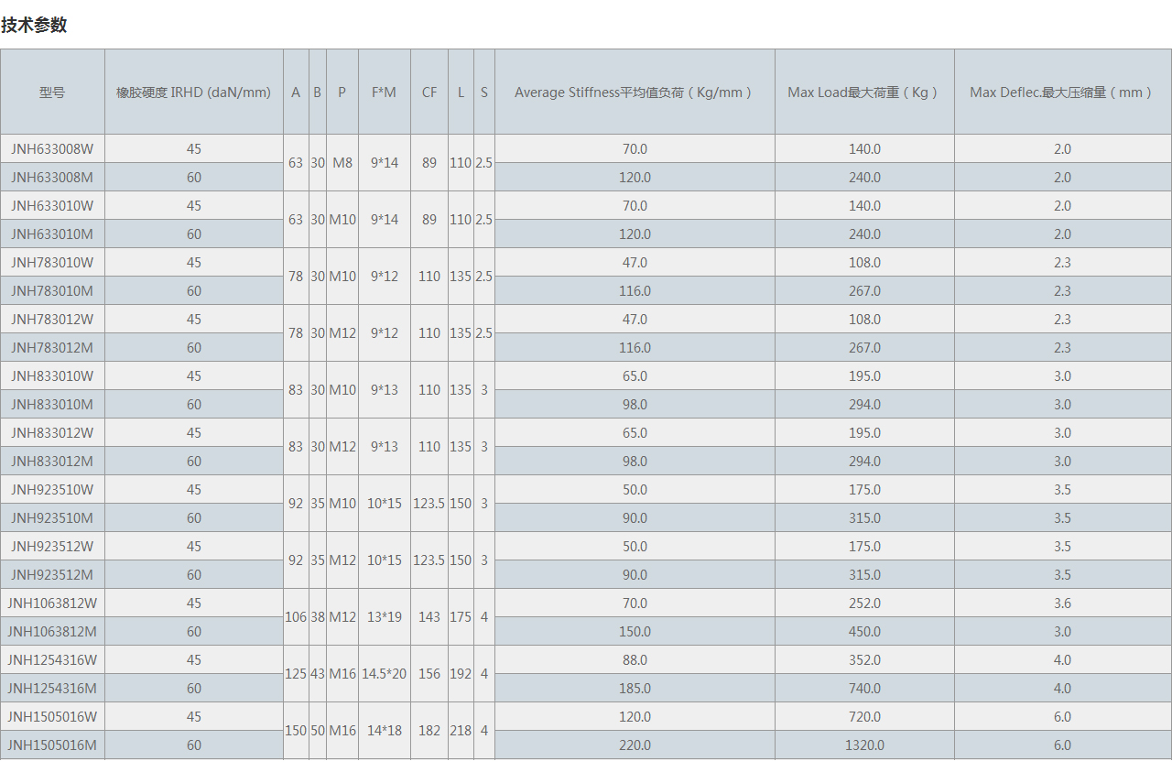1172x772 pixels.
Task: Select the 3.6 max deflection value
Action: coord(1062,603)
